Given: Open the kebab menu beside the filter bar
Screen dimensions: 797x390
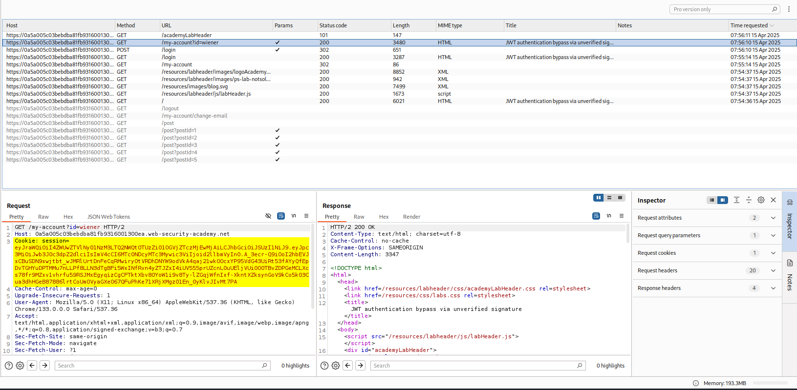Looking at the screenshot, I should [789, 9].
